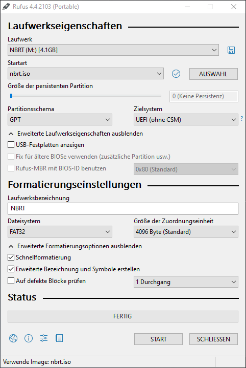Show the log icon
Image resolution: width=246 pixels, height=368 pixels.
coord(59,338)
